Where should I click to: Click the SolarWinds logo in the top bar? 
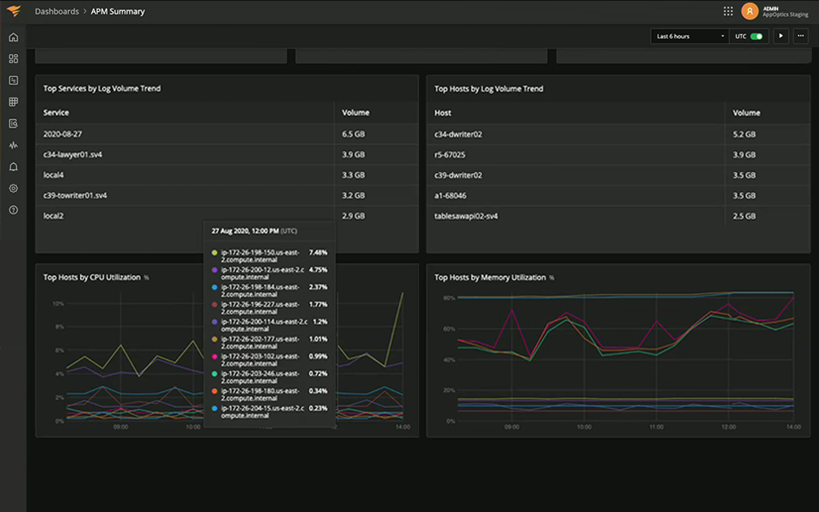click(12, 11)
